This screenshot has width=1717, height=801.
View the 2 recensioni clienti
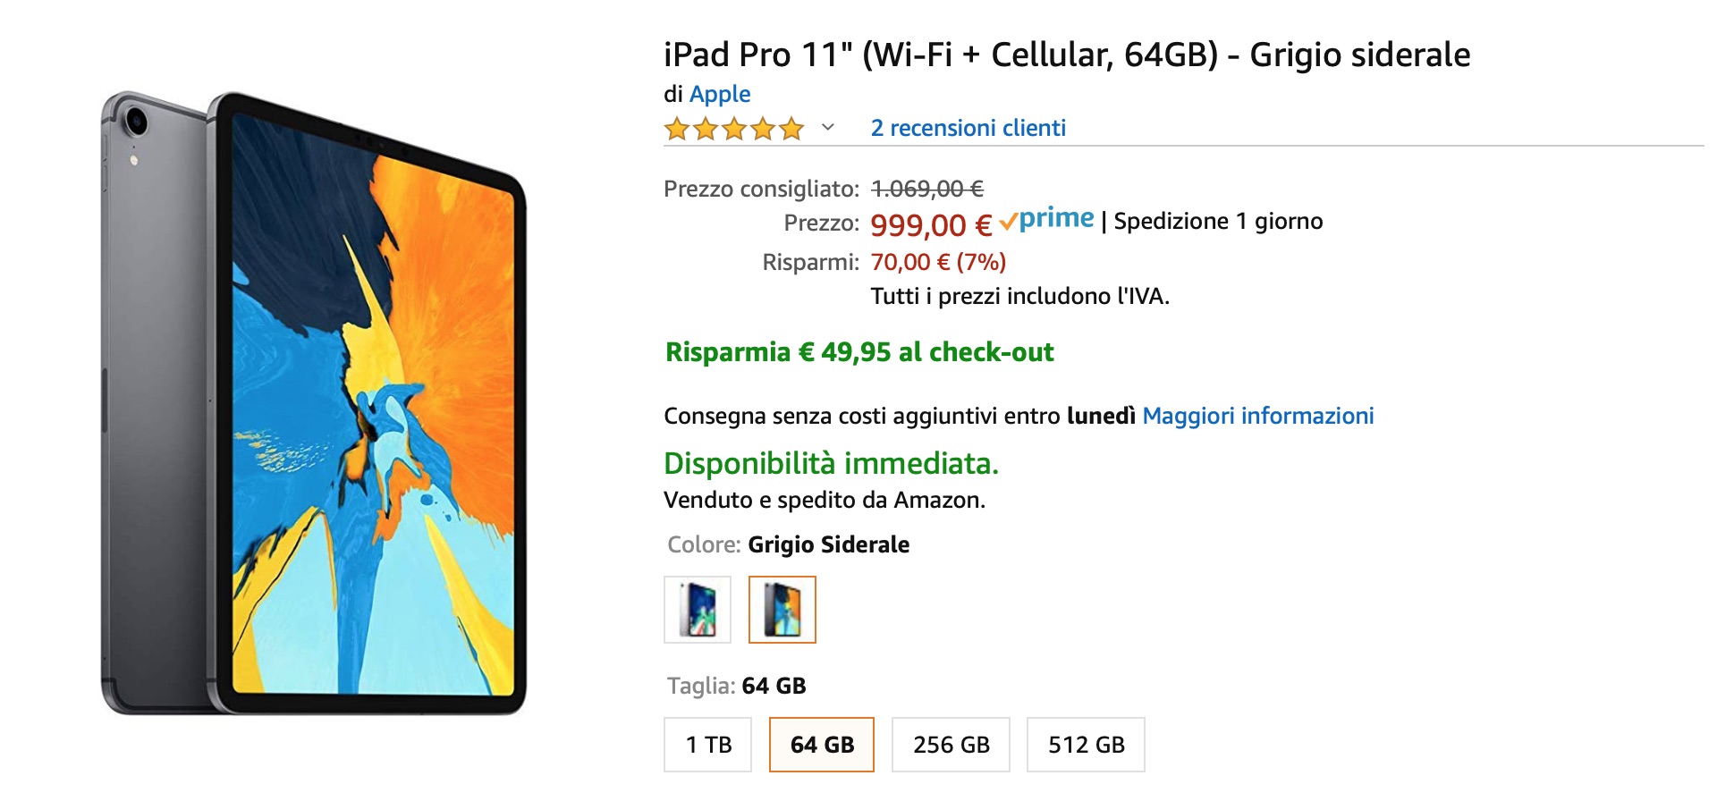click(968, 128)
